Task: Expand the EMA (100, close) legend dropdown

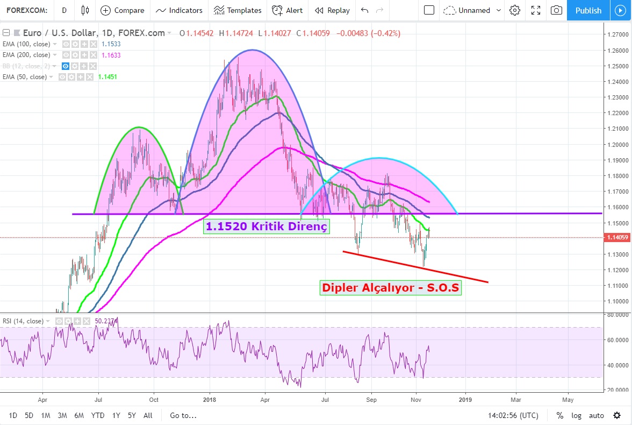Action: tap(55, 44)
